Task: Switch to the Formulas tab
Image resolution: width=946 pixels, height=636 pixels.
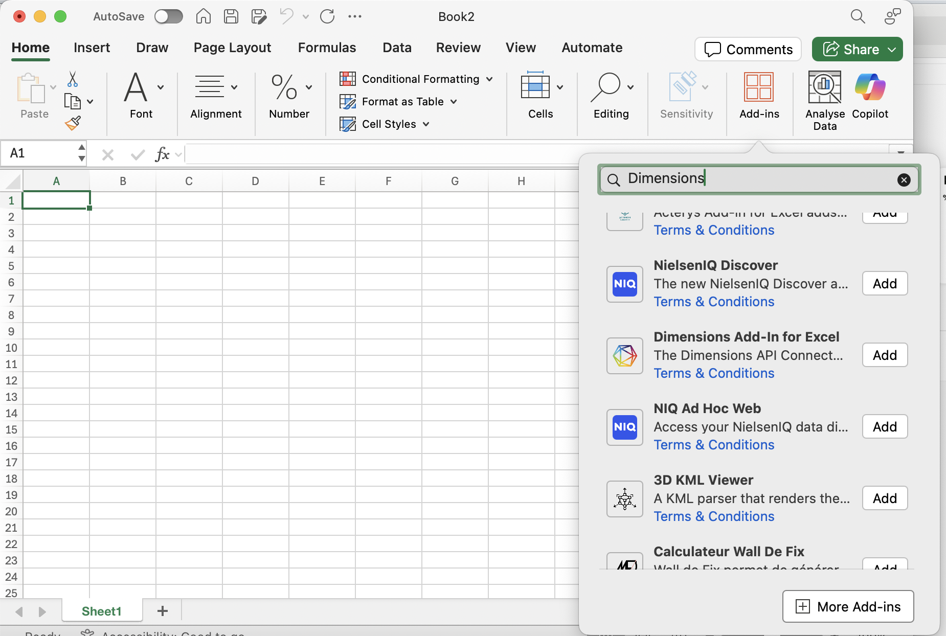Action: click(327, 48)
